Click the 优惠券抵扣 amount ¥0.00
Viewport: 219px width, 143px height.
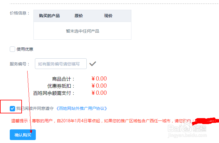pos(99,86)
